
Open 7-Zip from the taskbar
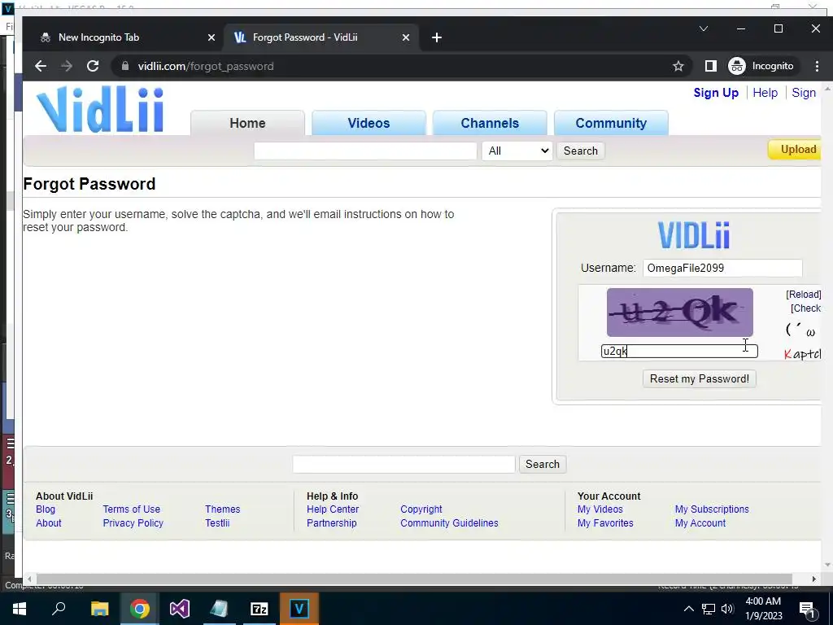tap(259, 609)
